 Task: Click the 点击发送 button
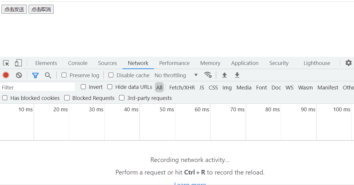(14, 9)
